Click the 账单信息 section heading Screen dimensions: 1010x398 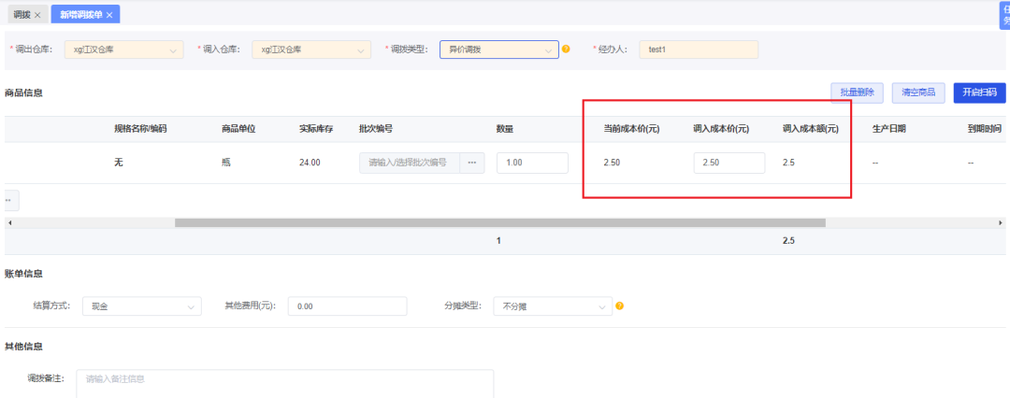pyautogui.click(x=23, y=274)
